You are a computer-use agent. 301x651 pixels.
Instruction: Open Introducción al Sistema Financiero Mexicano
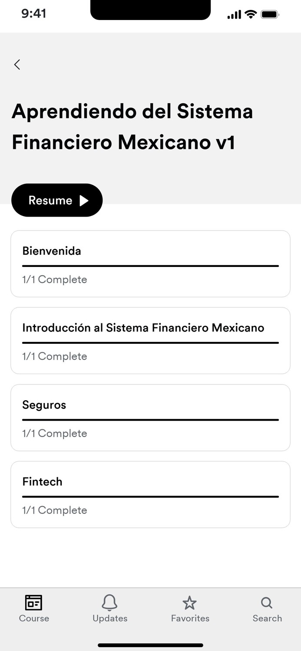tap(150, 340)
